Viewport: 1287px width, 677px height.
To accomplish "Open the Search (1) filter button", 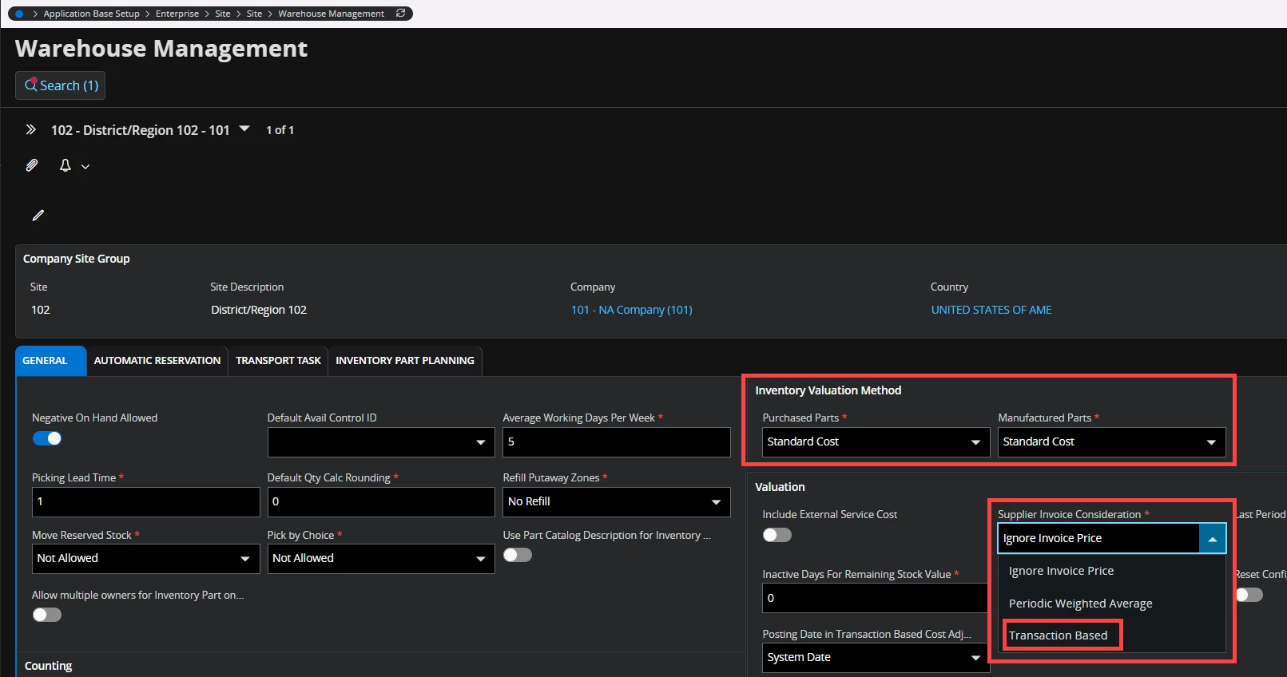I will click(61, 85).
